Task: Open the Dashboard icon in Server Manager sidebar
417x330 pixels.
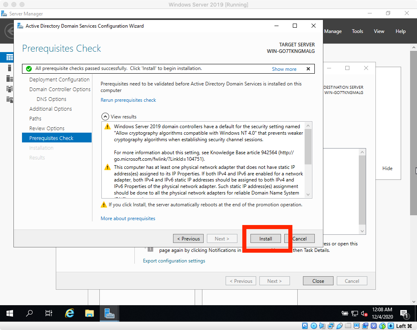Action: 10,57
